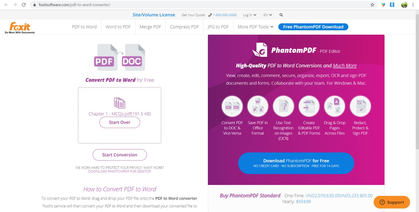Select the Redact, Protect & Sign icon
Image resolution: width=419 pixels, height=212 pixels.
pyautogui.click(x=360, y=106)
